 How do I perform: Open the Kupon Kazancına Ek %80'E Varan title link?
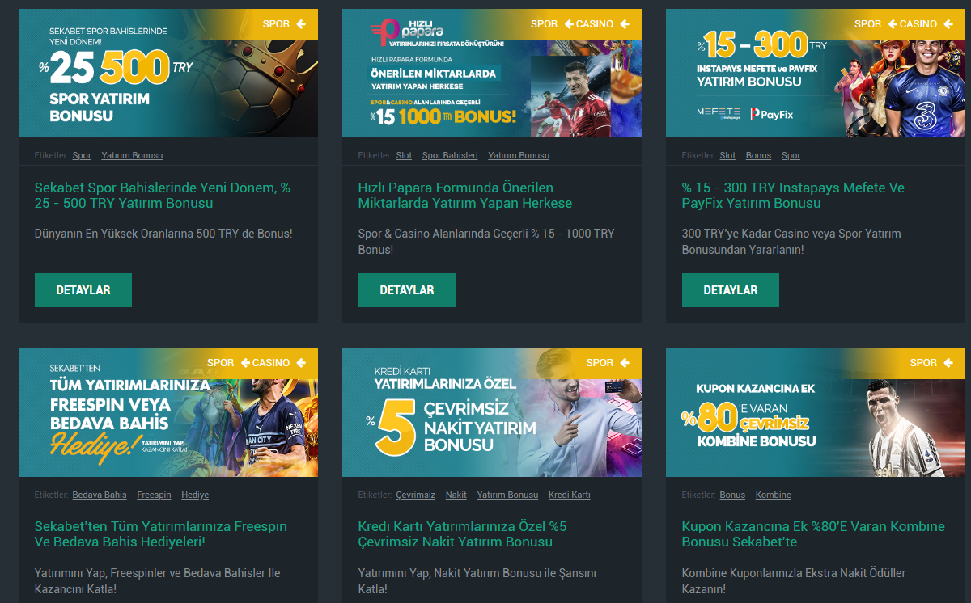[x=813, y=534]
